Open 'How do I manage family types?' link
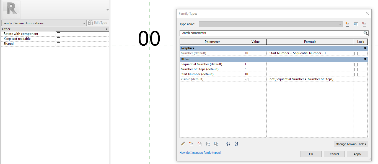The width and height of the screenshot is (378, 164). coord(200,153)
